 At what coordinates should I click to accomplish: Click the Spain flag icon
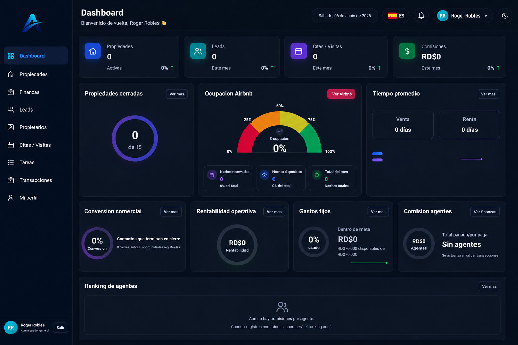(x=392, y=15)
